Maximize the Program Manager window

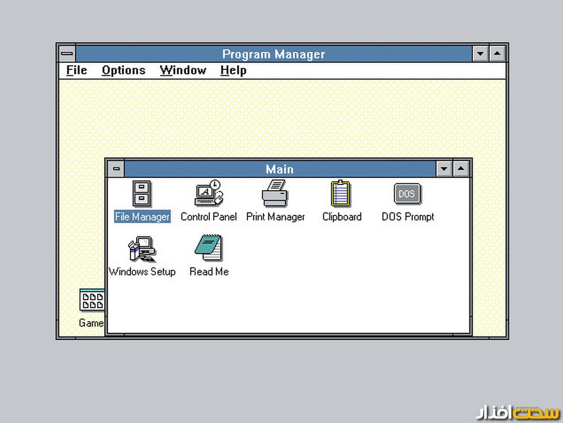click(x=497, y=54)
